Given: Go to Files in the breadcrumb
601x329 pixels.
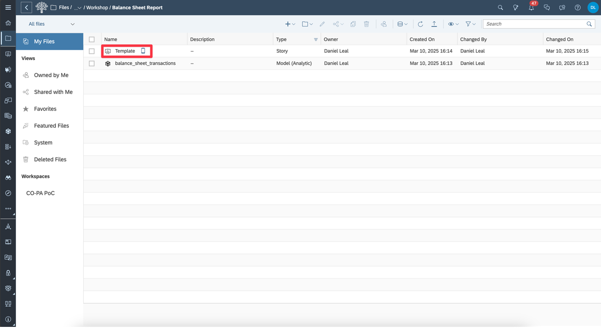Looking at the screenshot, I should click(64, 8).
